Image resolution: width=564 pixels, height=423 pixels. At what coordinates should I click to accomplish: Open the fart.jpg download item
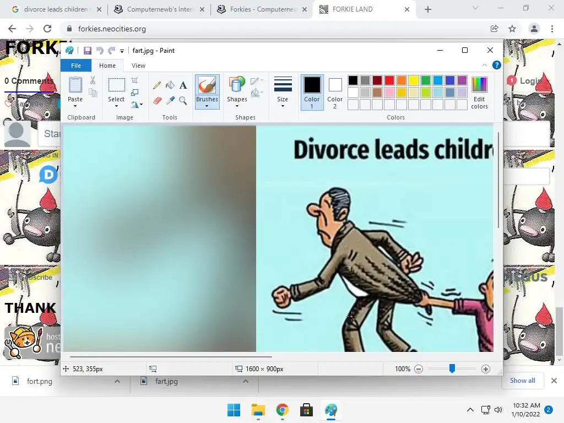click(166, 381)
